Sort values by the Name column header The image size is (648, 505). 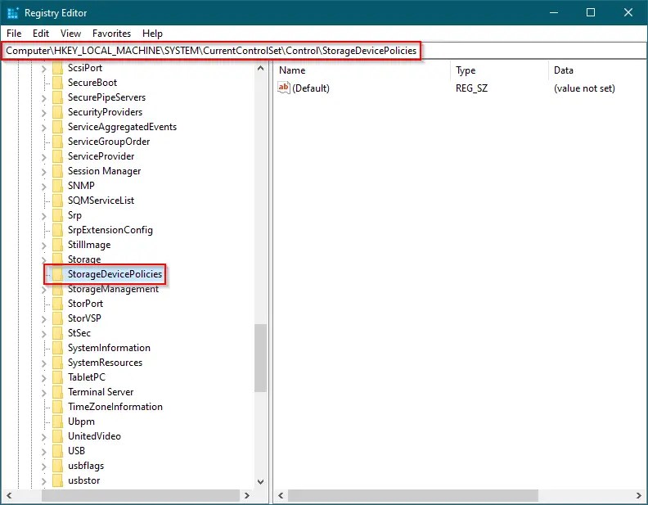tap(363, 70)
